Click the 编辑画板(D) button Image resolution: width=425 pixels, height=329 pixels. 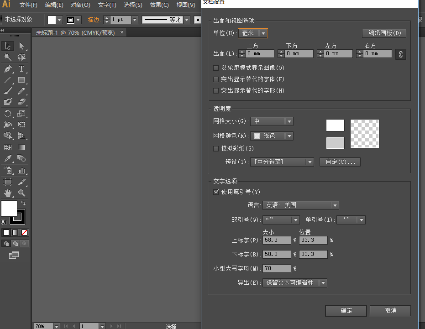pos(384,33)
